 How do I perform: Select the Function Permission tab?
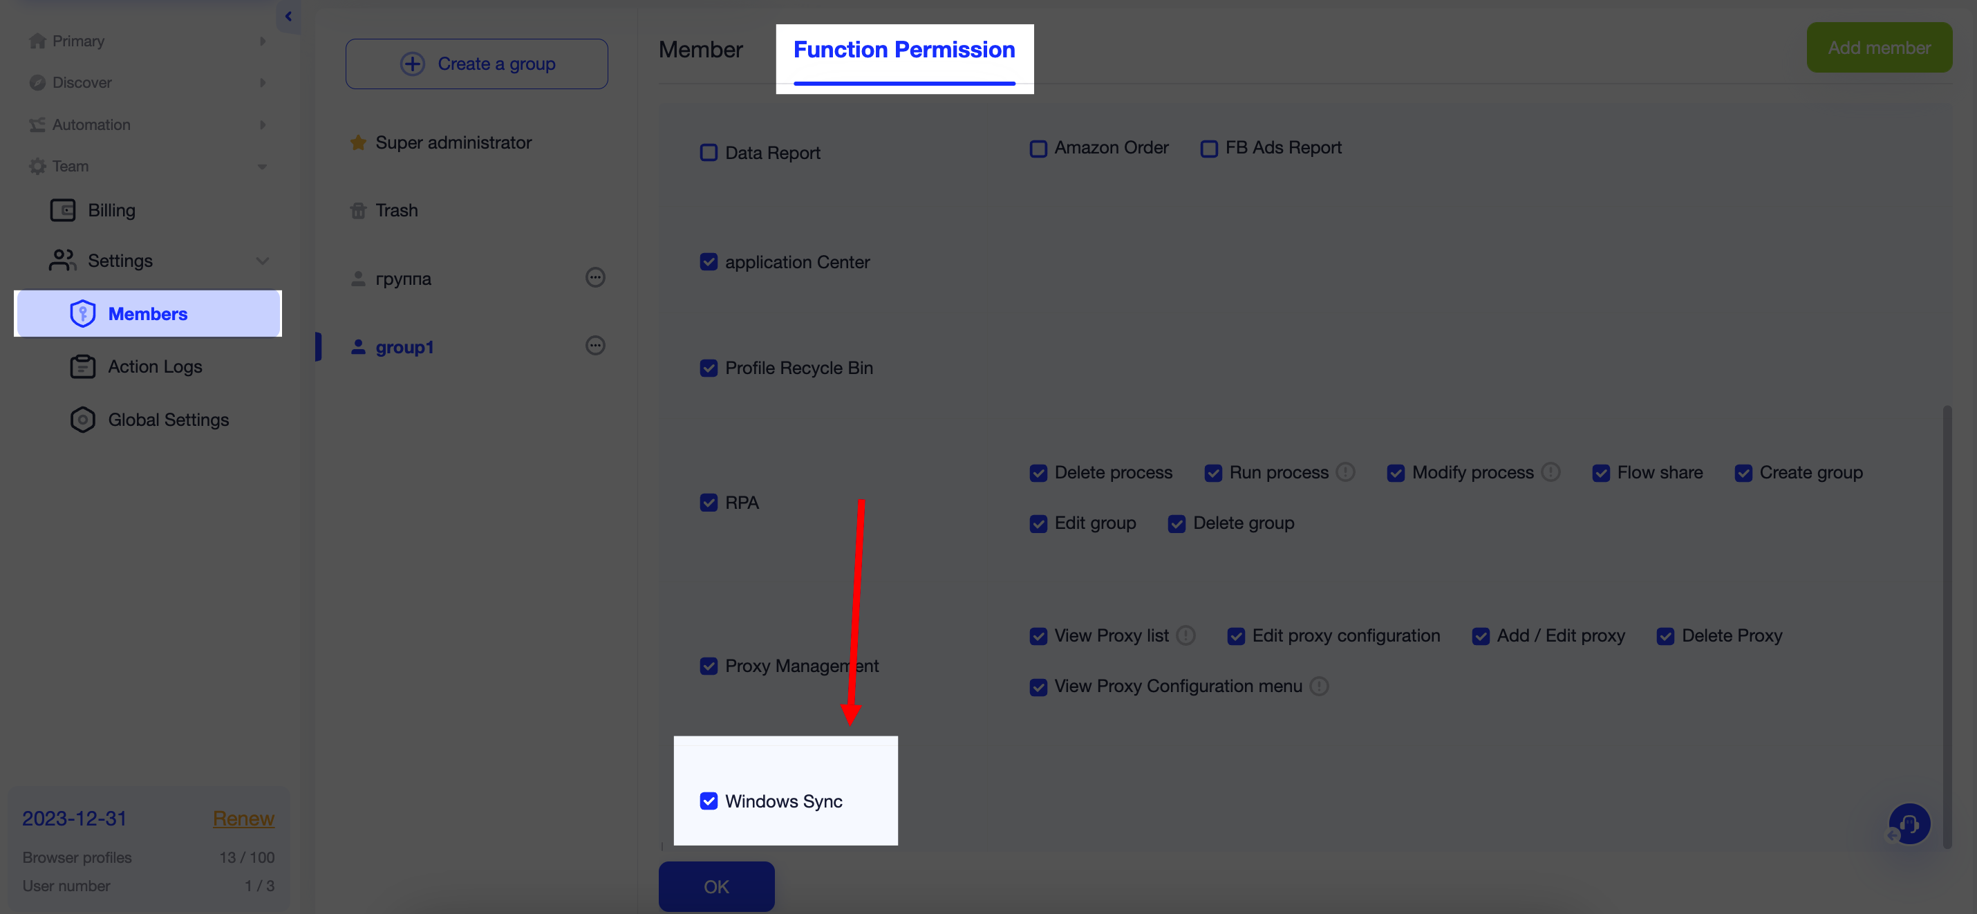(903, 49)
